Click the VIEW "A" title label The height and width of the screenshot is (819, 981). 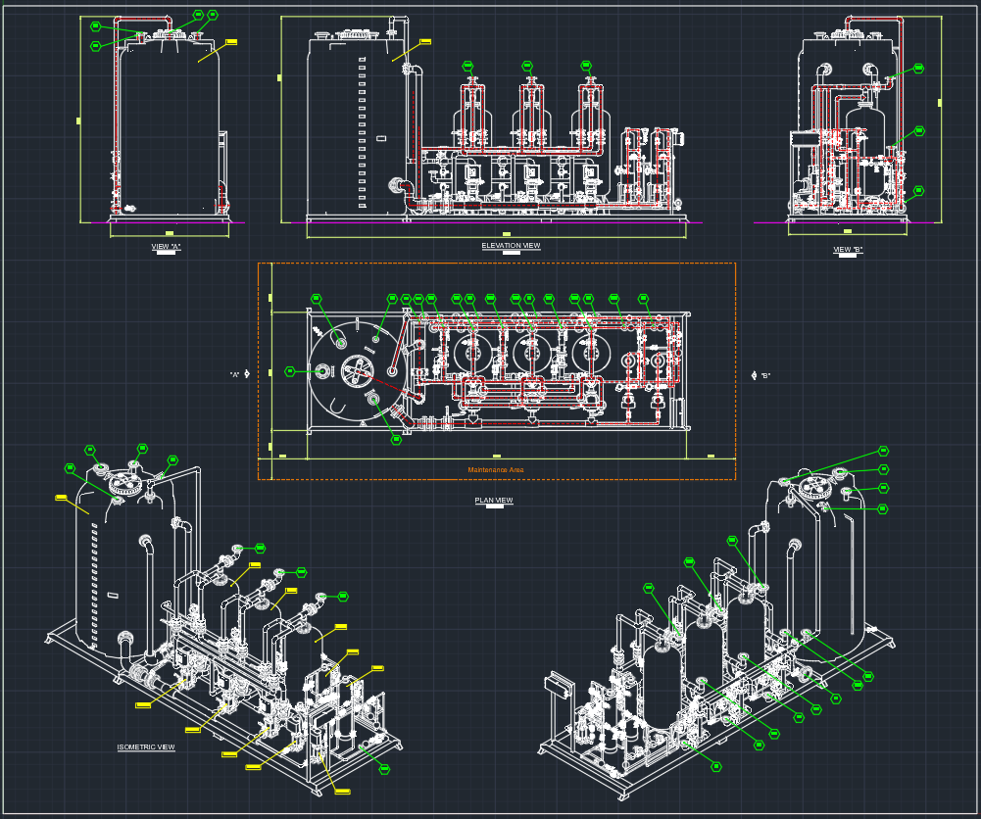coord(166,247)
